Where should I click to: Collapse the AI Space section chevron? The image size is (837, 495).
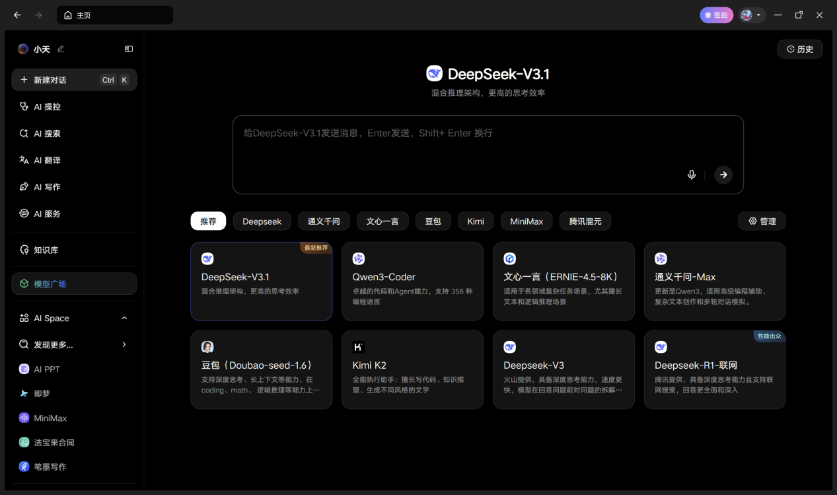pyautogui.click(x=124, y=319)
